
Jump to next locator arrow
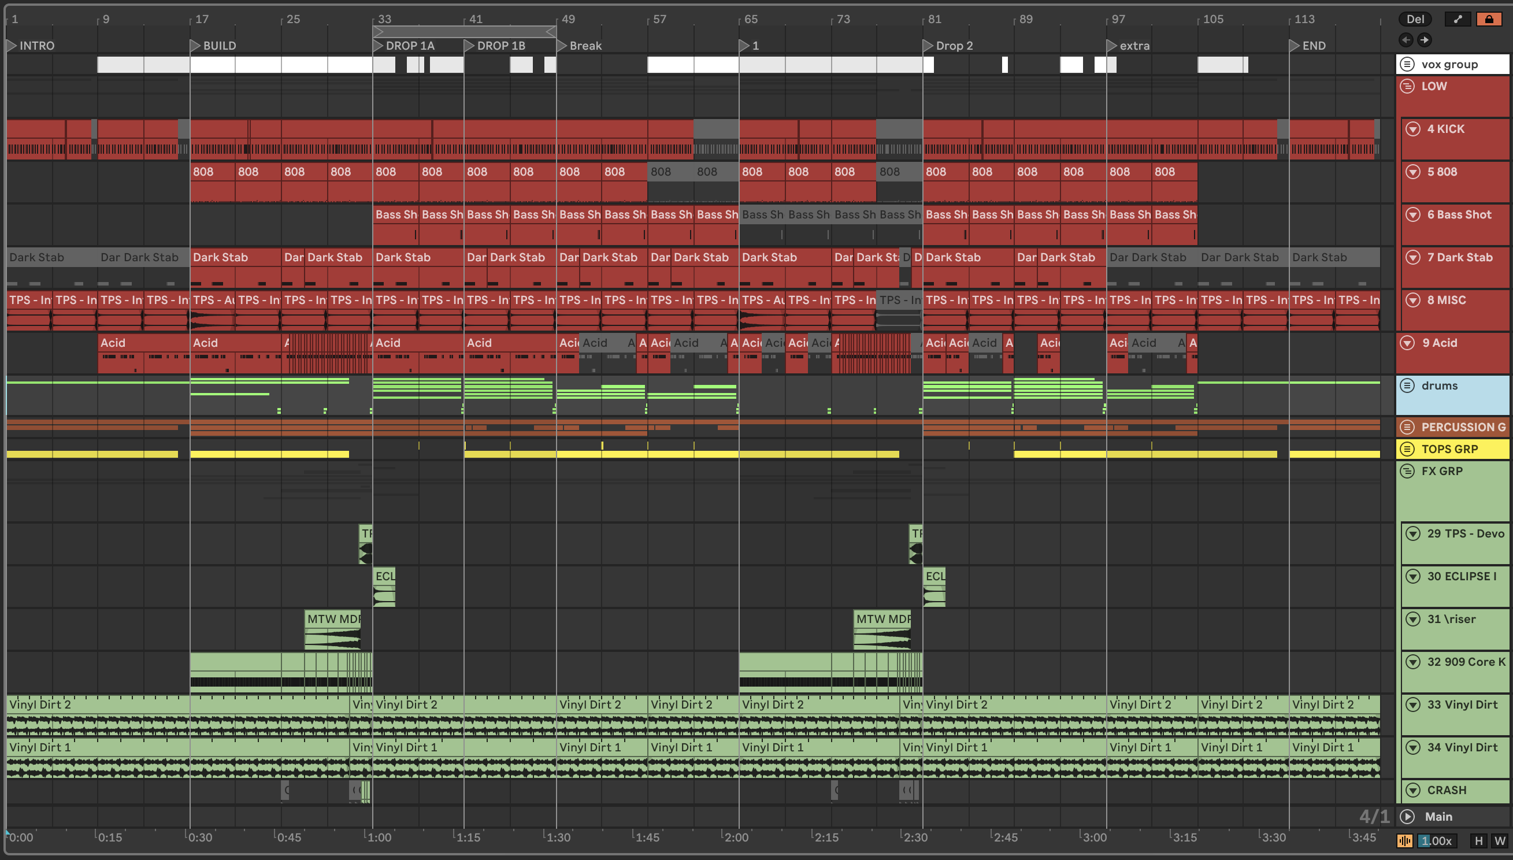tap(1425, 39)
